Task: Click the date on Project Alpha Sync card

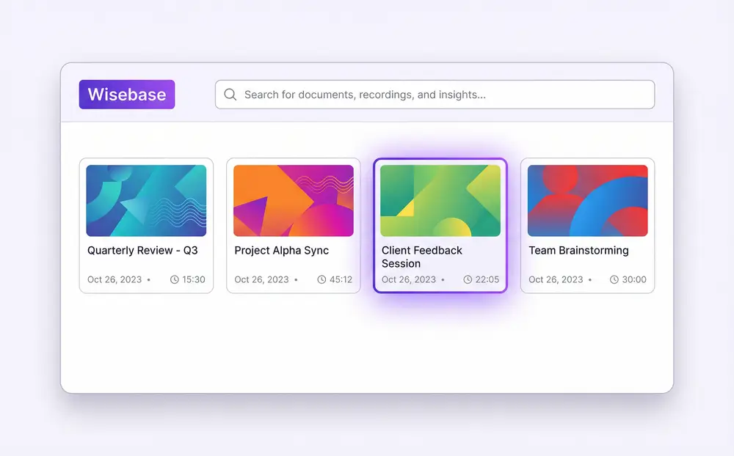Action: 261,279
